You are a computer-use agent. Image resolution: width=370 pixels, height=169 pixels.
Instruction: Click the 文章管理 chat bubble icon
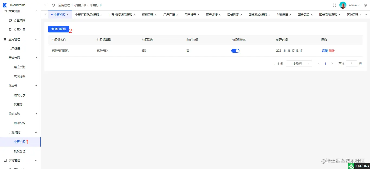pyautogui.click(x=10, y=21)
